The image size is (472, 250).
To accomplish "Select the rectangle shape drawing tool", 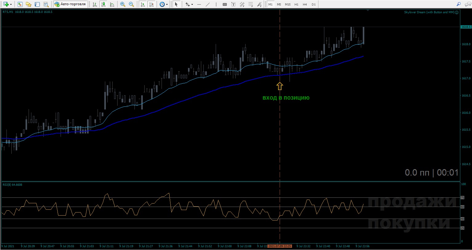I will point(225,4).
